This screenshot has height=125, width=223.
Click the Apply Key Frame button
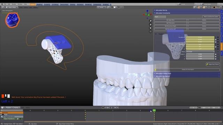click(x=213, y=64)
